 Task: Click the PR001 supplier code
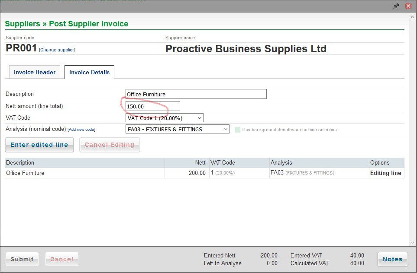[x=21, y=48]
